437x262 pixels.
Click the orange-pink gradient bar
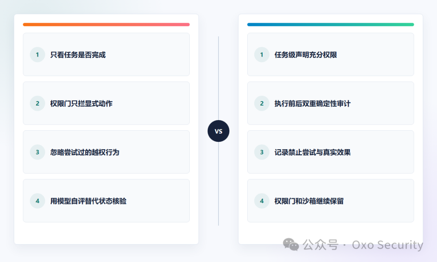[106, 25]
